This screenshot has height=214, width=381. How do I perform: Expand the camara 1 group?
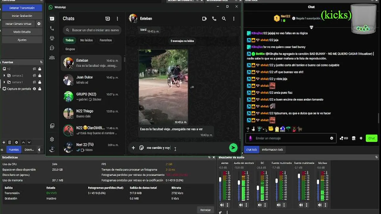coord(4,82)
